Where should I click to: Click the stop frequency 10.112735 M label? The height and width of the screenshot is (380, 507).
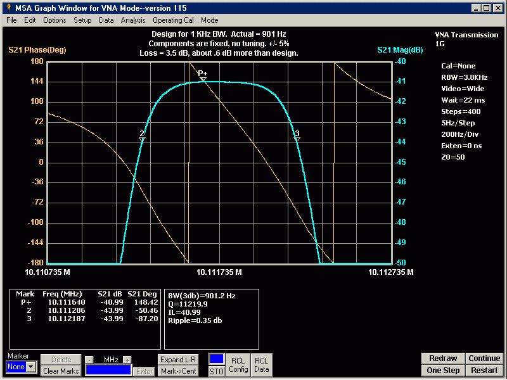391,272
